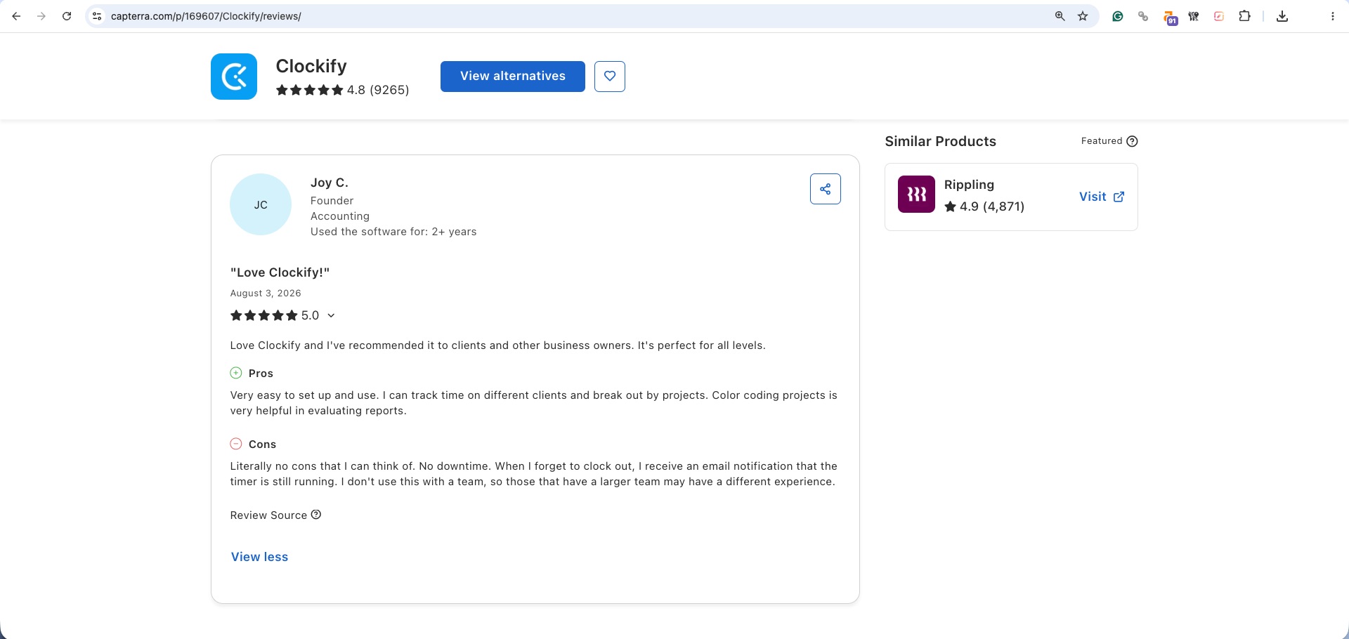Image resolution: width=1349 pixels, height=639 pixels.
Task: Click the address bar URL
Action: (x=206, y=16)
